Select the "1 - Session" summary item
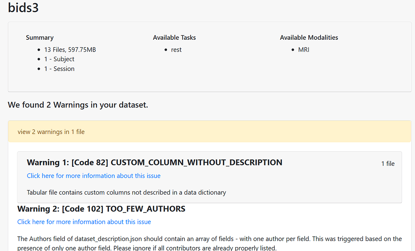Screen dimensions: 415x251 click(x=60, y=69)
